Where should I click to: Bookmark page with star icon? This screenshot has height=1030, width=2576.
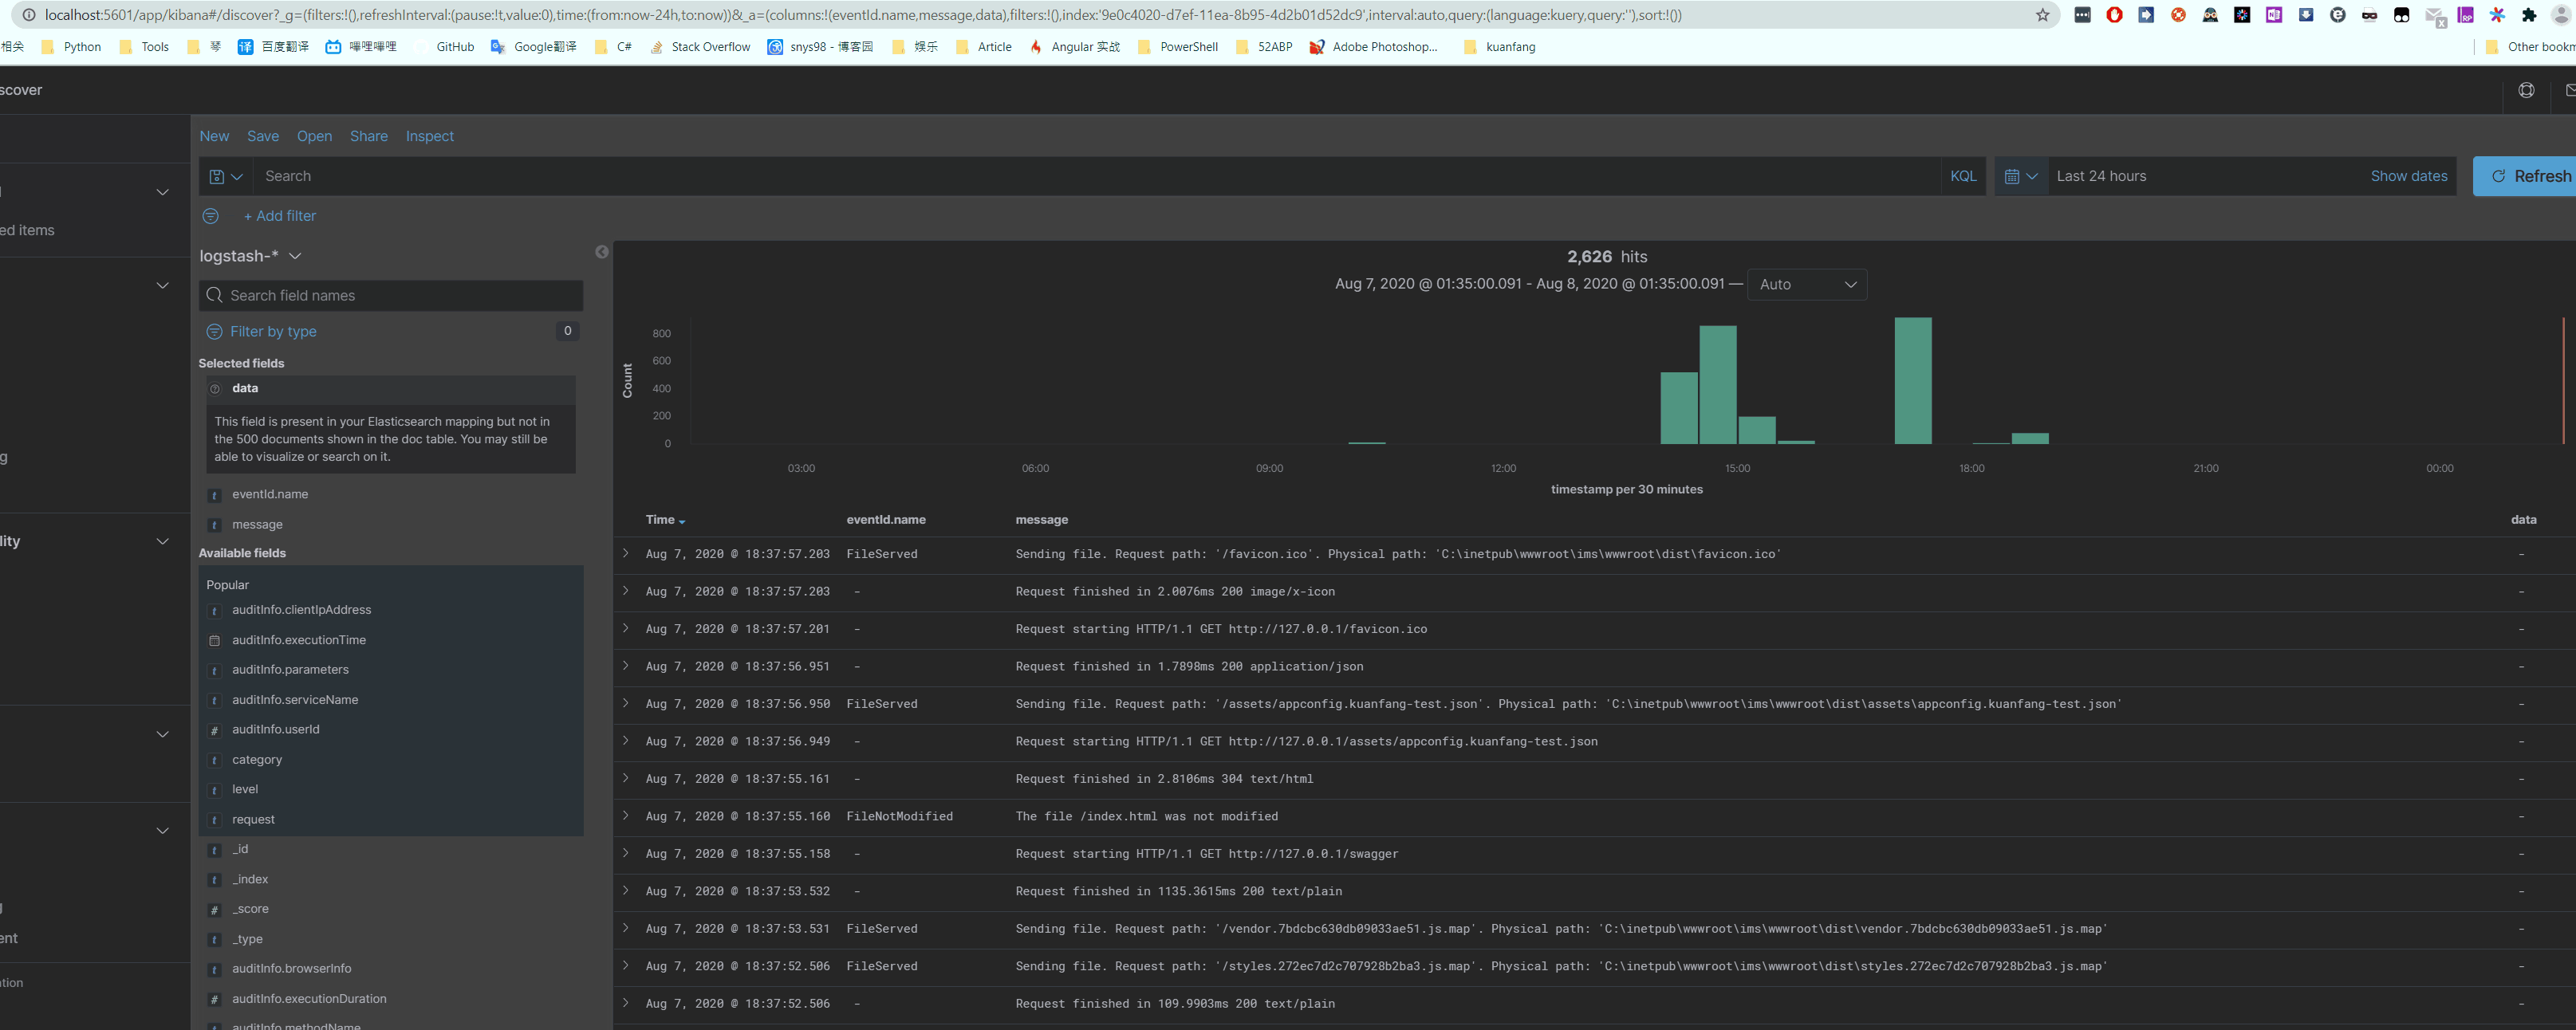pyautogui.click(x=2042, y=15)
